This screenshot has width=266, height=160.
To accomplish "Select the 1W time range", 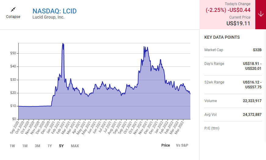I will 12,146.
